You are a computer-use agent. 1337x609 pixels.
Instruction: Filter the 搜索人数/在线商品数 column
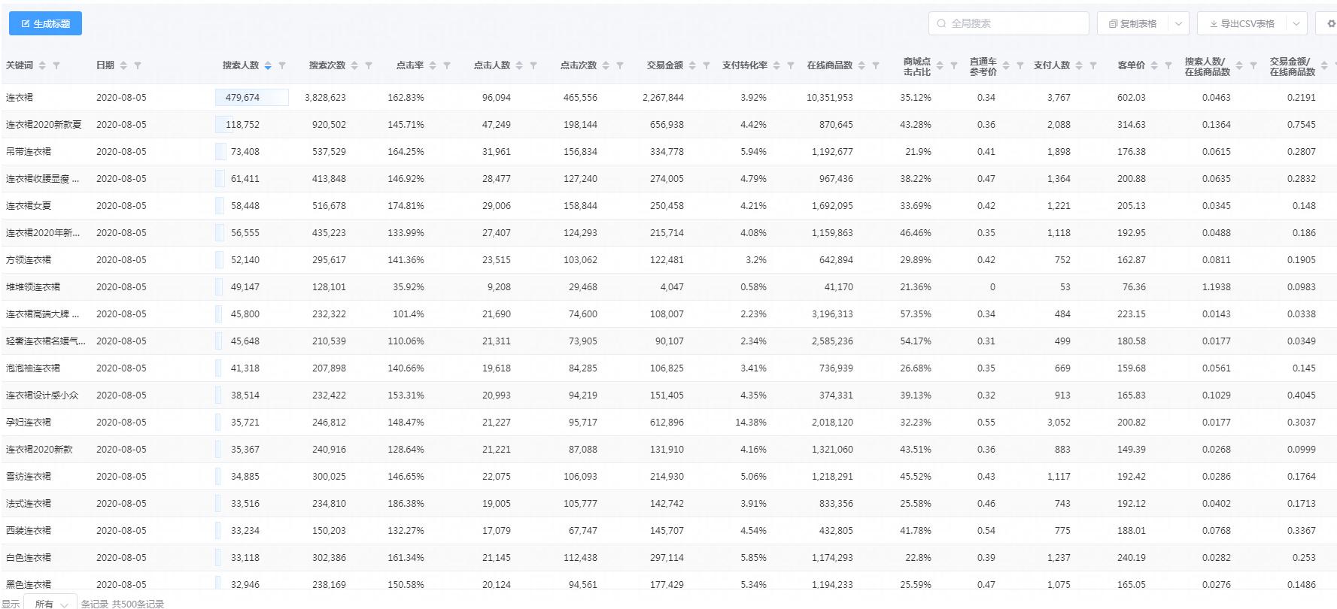(x=1253, y=65)
